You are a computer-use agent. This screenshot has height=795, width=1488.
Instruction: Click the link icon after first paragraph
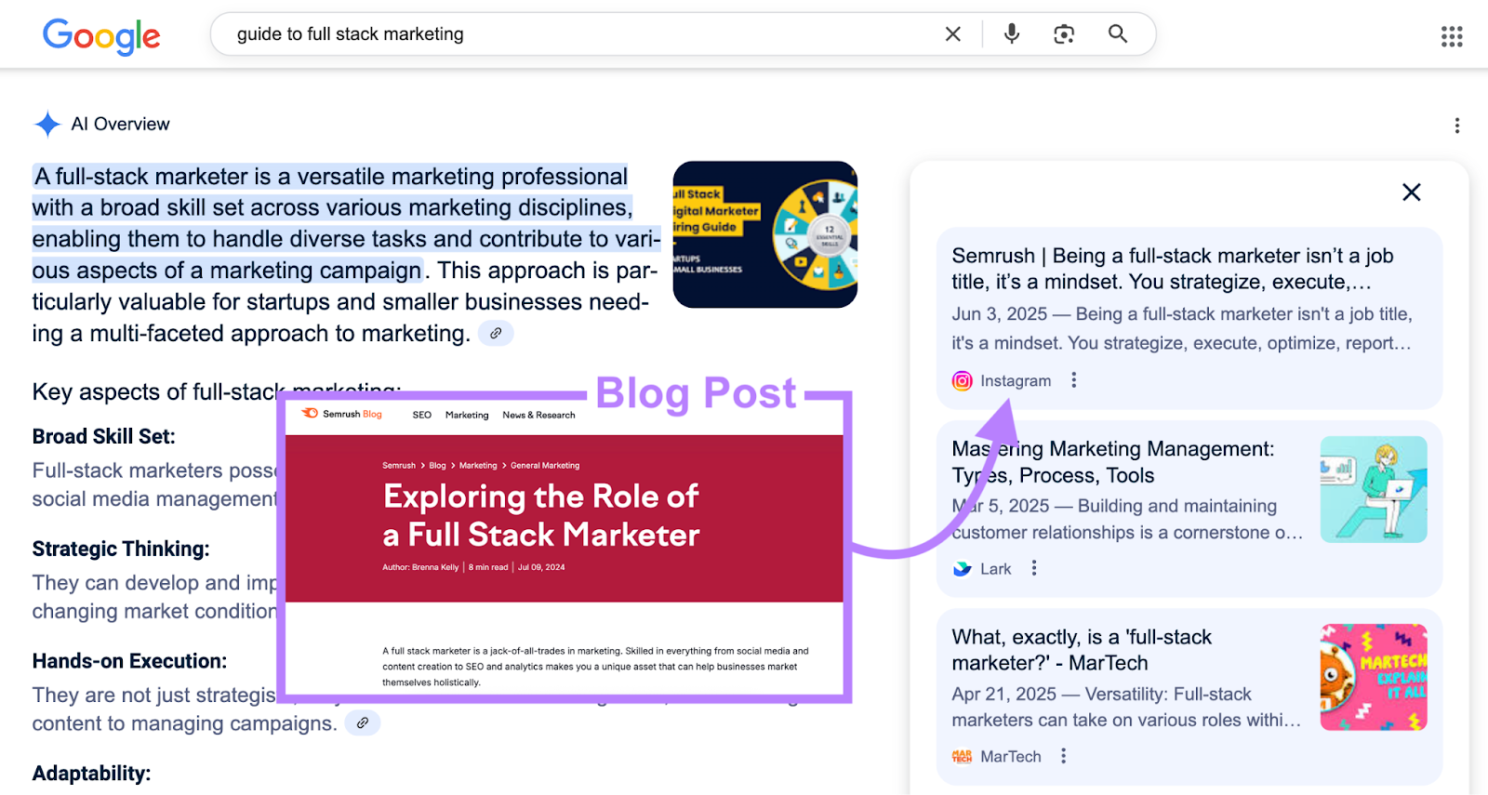pyautogui.click(x=496, y=333)
